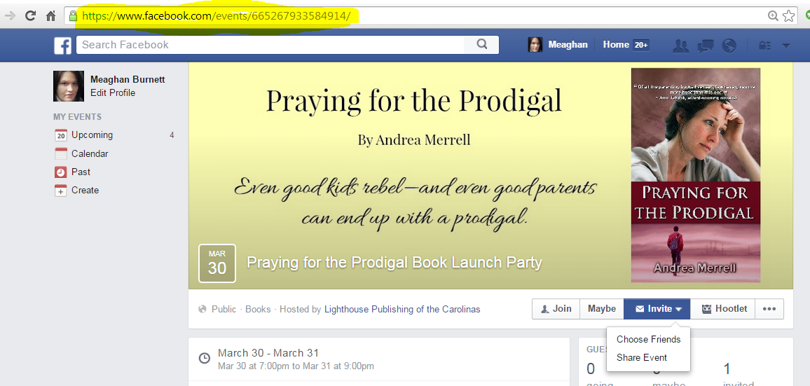
Task: Click the zoom magnifier icon in address bar
Action: pos(773,16)
